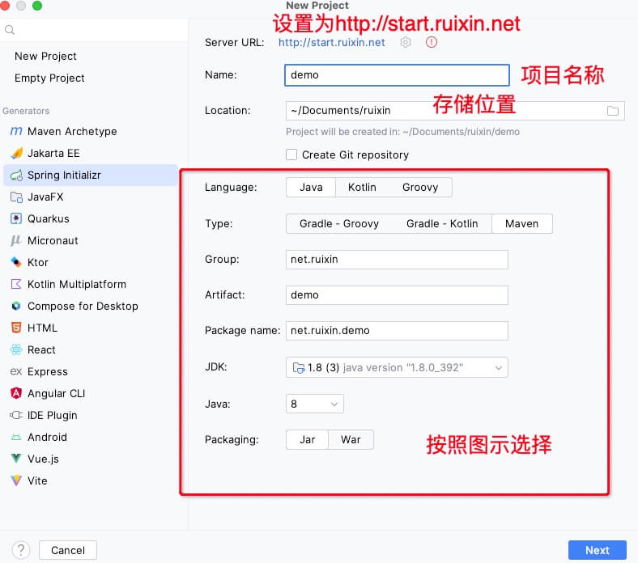Select New Project in sidebar
This screenshot has height=563, width=638.
pyautogui.click(x=45, y=56)
